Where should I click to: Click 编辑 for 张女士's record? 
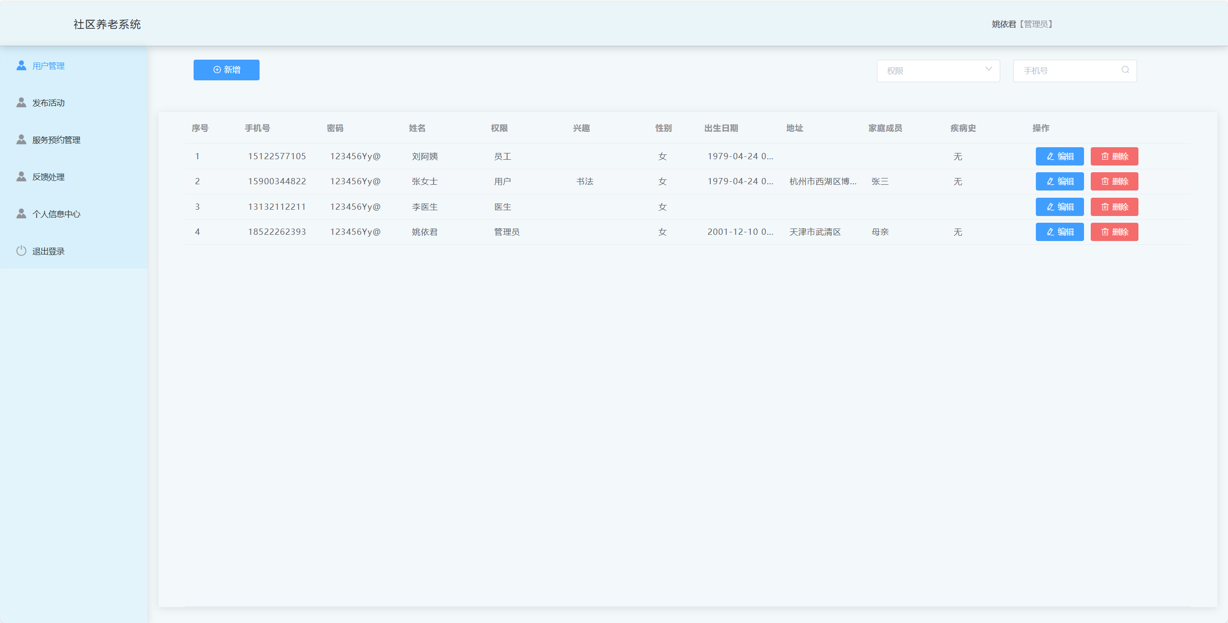[x=1059, y=181]
